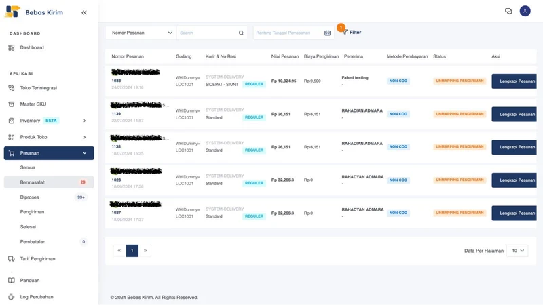Click Lengkapi Pesanan for order 1139
Image resolution: width=543 pixels, height=305 pixels.
pos(514,114)
